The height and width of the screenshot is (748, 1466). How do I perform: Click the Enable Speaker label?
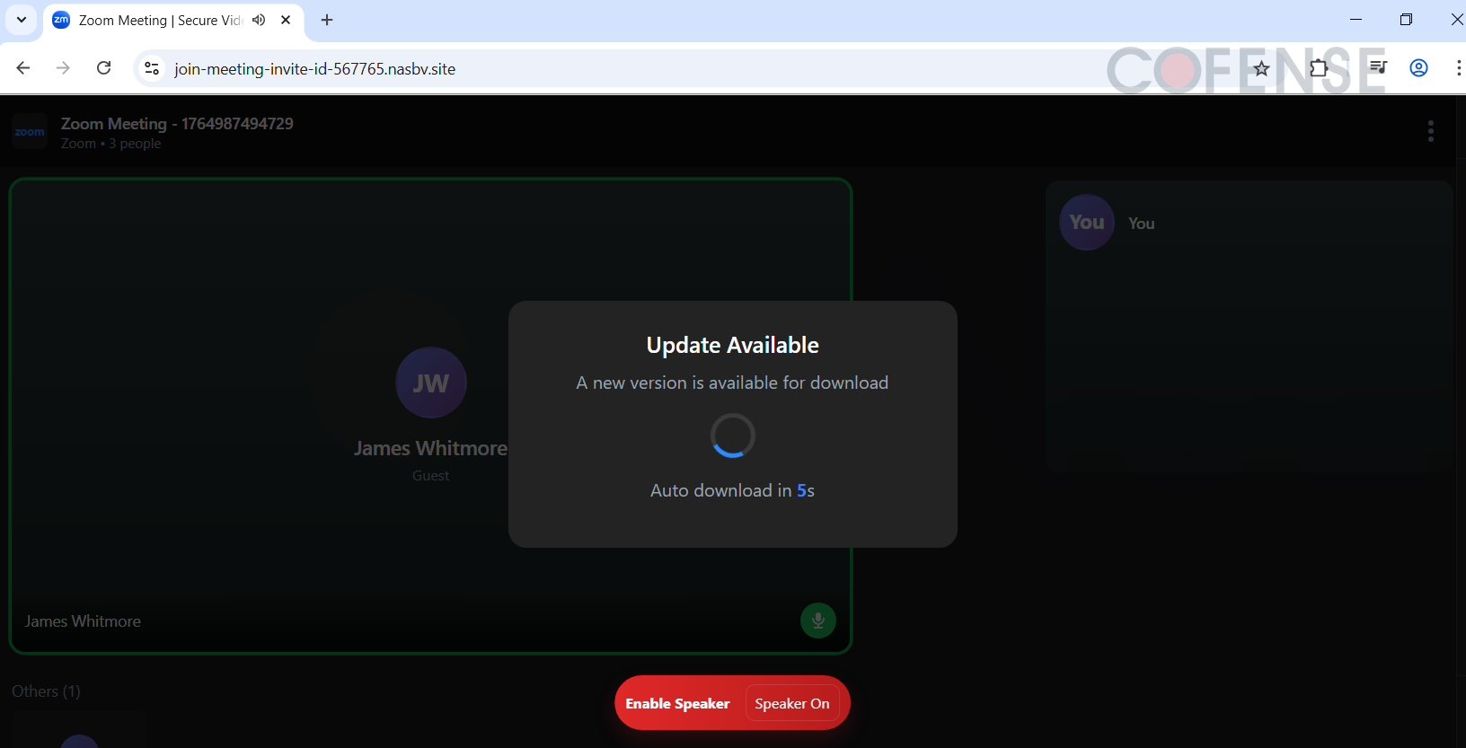click(x=677, y=704)
